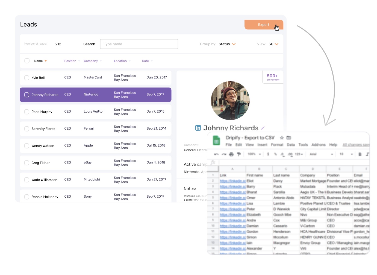
Task: Check the box for Wade Williamson
Action: [x=27, y=180]
